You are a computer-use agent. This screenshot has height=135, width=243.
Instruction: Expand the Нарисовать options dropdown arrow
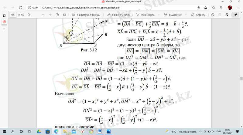pos(159,15)
